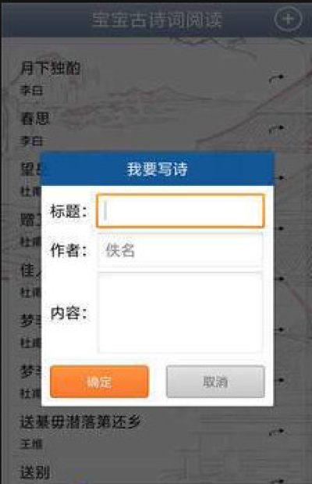This screenshot has height=484, width=312.
Task: Confirm with the orange 确定 button
Action: click(x=99, y=382)
